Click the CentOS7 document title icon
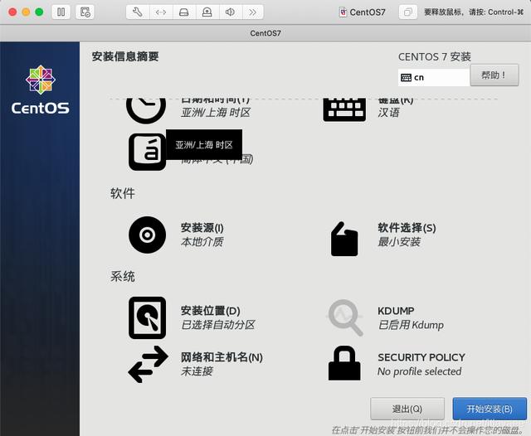Image resolution: width=531 pixels, height=436 pixels. [343, 12]
